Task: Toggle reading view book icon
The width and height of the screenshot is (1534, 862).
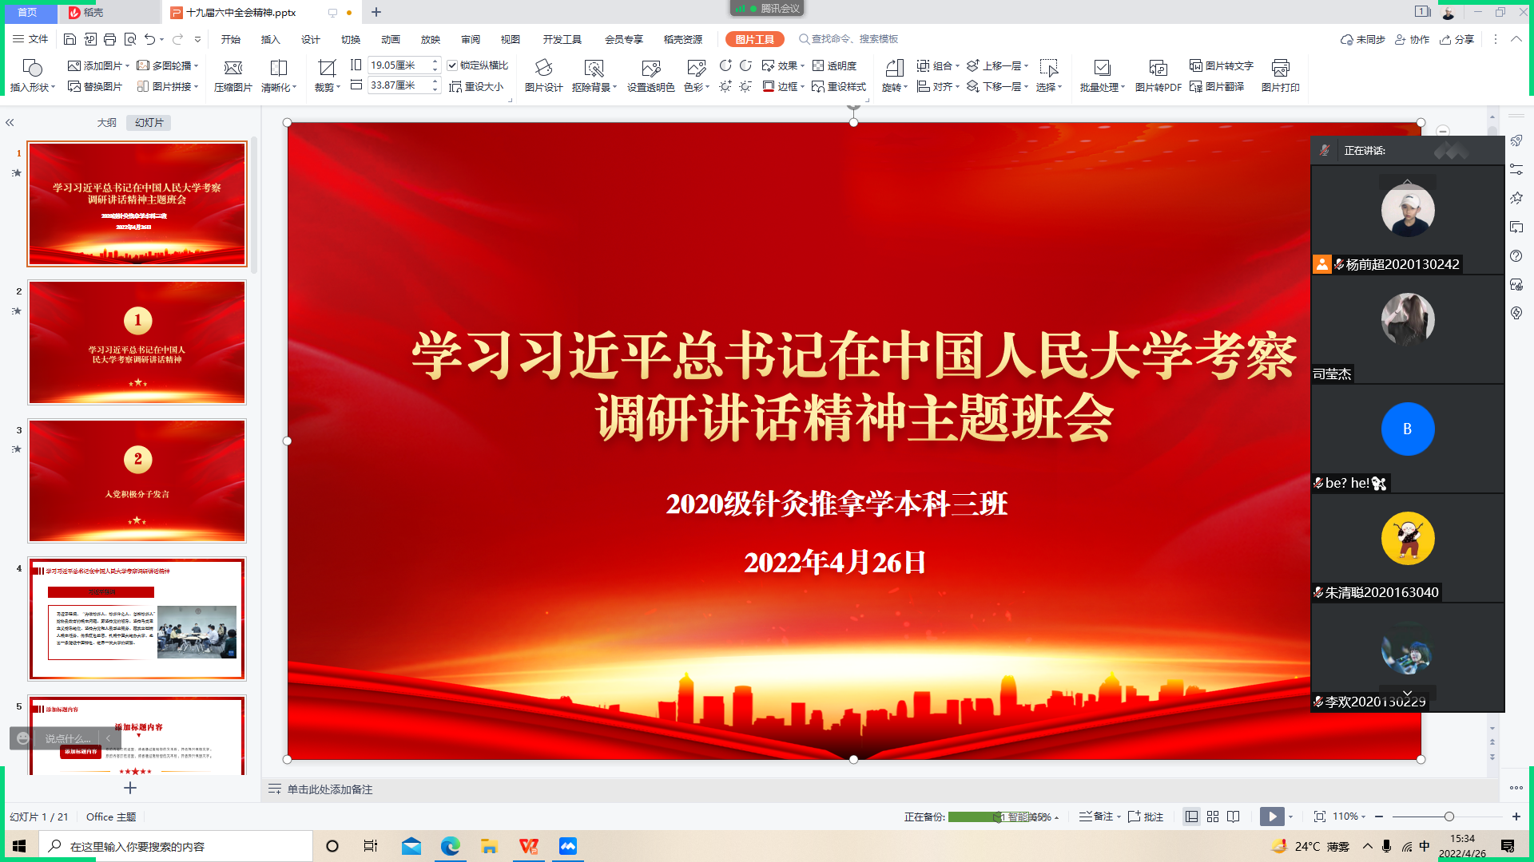Action: pos(1234,817)
